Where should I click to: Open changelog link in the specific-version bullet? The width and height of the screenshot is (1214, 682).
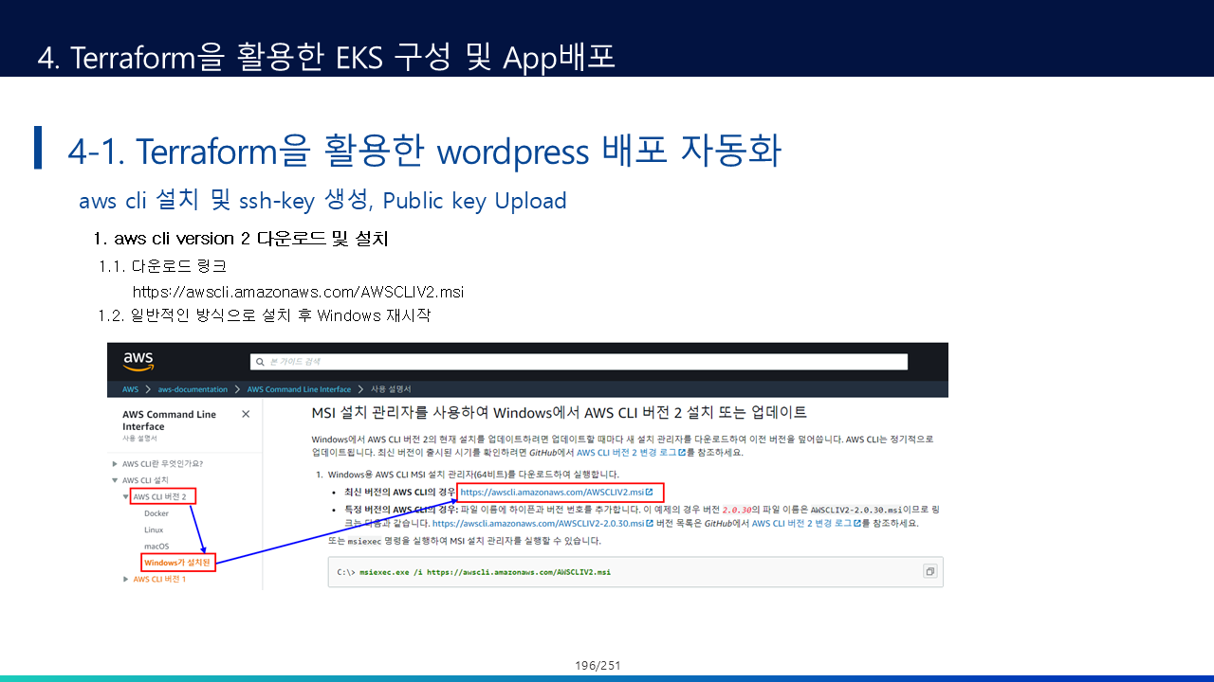(806, 523)
